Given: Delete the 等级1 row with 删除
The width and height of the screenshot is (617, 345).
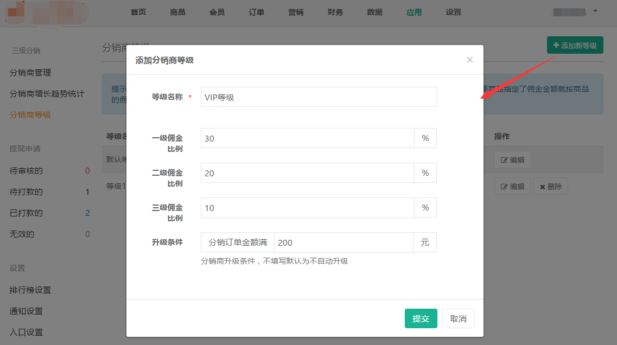Looking at the screenshot, I should pos(550,187).
